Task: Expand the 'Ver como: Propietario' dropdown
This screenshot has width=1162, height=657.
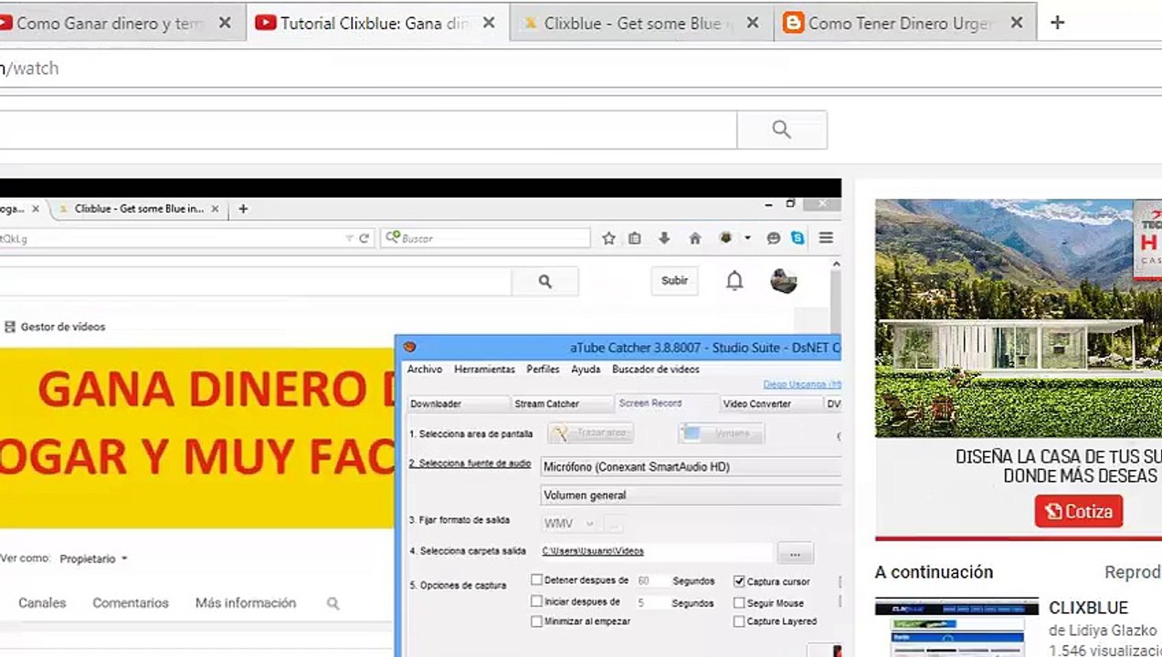Action: point(94,558)
